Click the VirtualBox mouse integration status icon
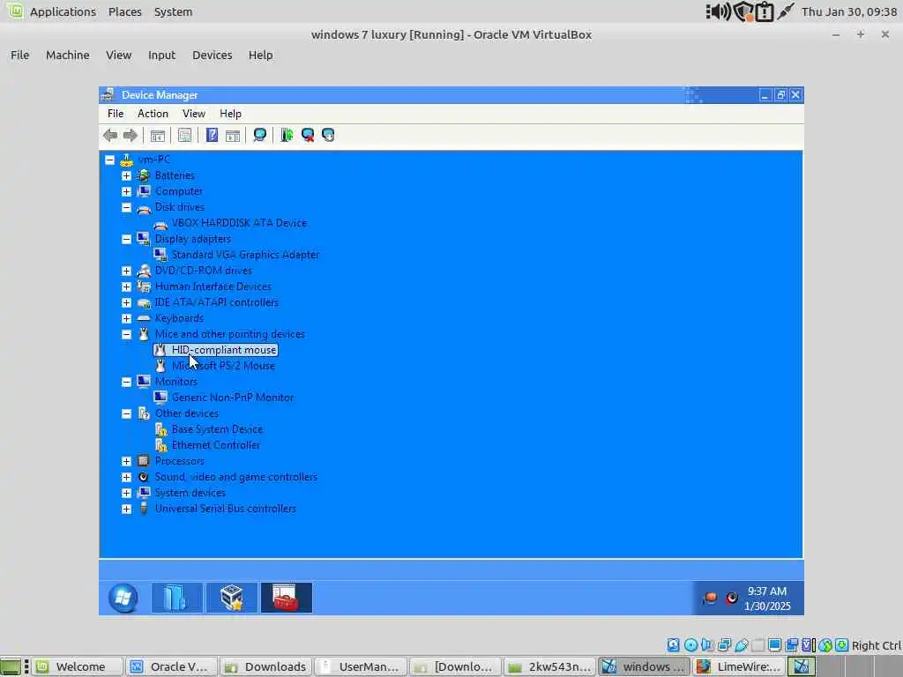Image resolution: width=903 pixels, height=677 pixels. [825, 644]
